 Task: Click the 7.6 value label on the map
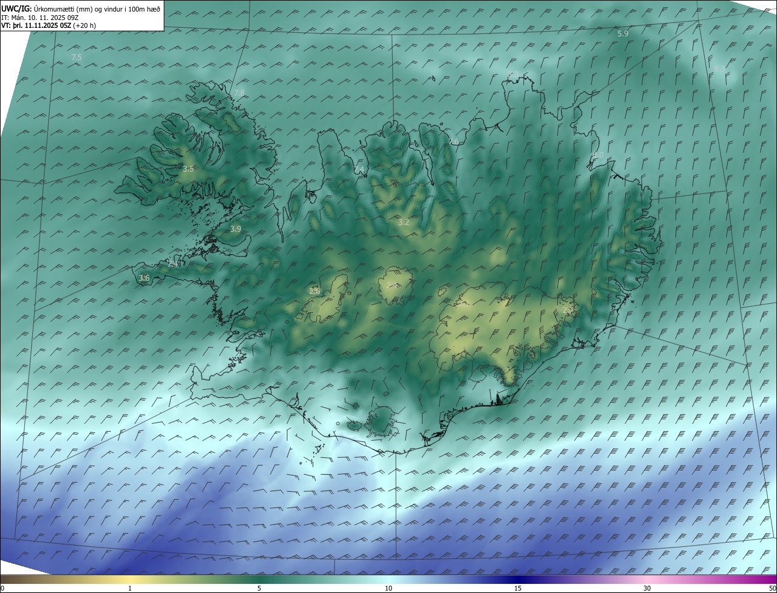(453, 141)
